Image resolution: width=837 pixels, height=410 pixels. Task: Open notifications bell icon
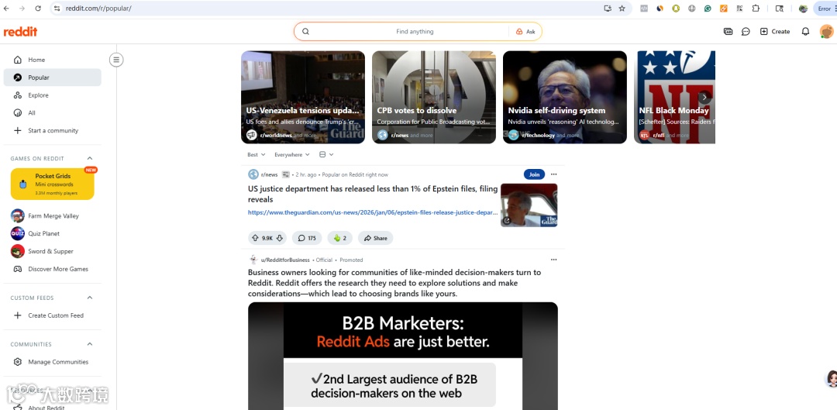(805, 32)
